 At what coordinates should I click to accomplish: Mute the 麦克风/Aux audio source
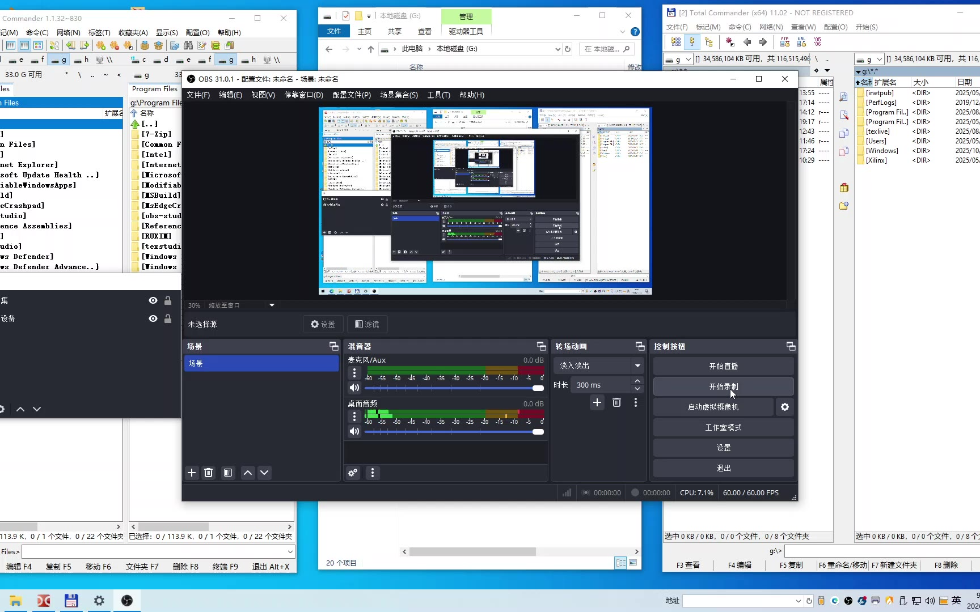tap(354, 388)
